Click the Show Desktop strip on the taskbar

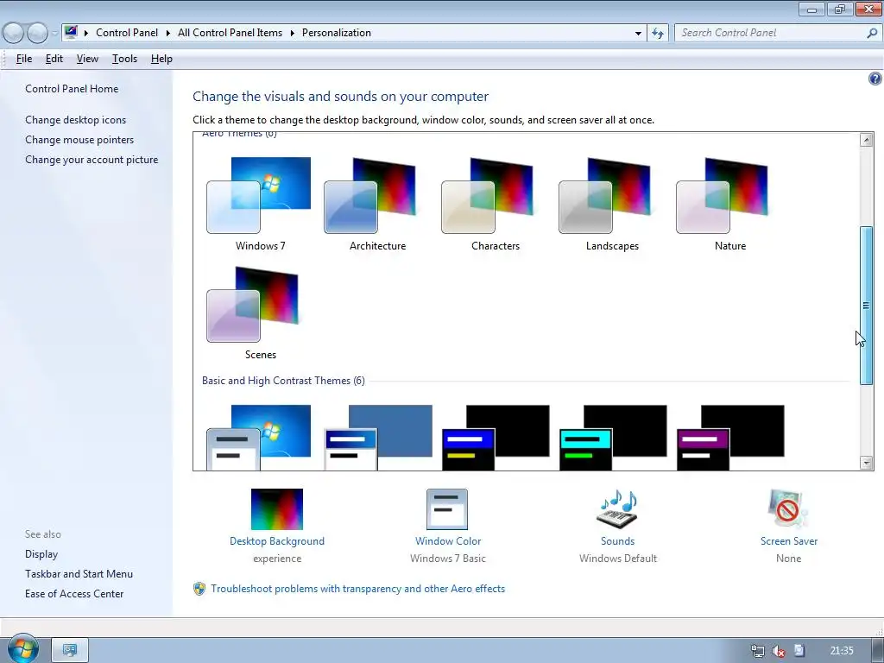pos(878,650)
